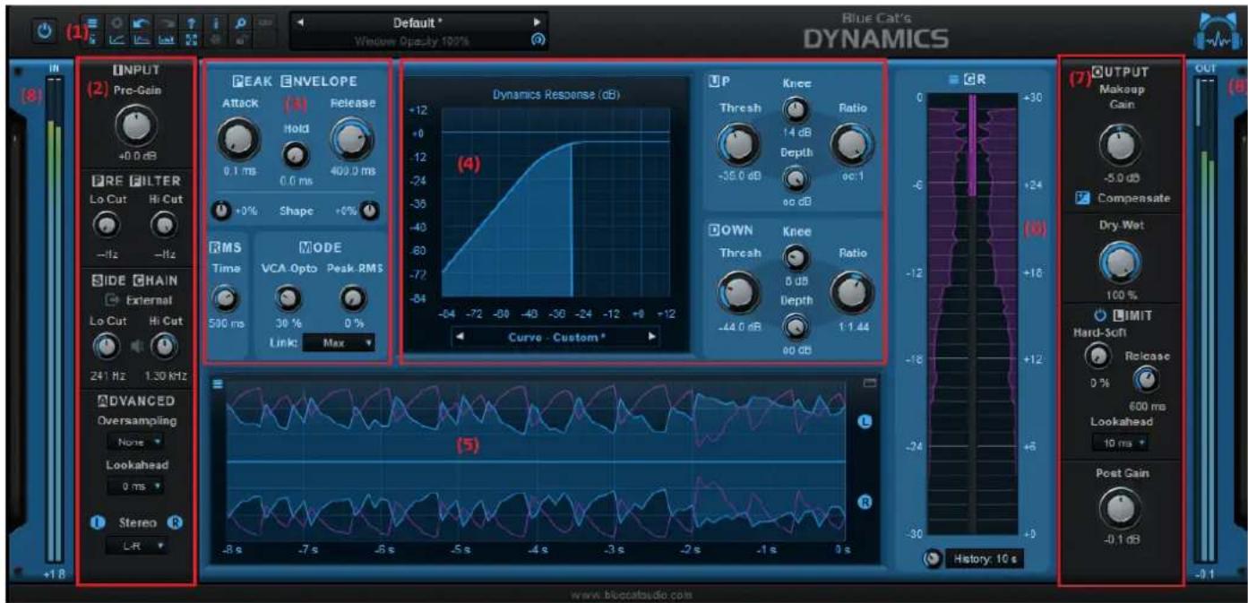Click the Dry-Wet knob
The height and width of the screenshot is (603, 1248).
click(x=1119, y=262)
